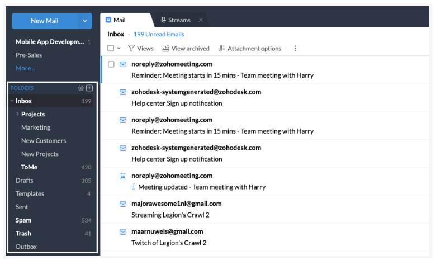Open Meeting updated - Team meeting with Harry

[x=202, y=187]
